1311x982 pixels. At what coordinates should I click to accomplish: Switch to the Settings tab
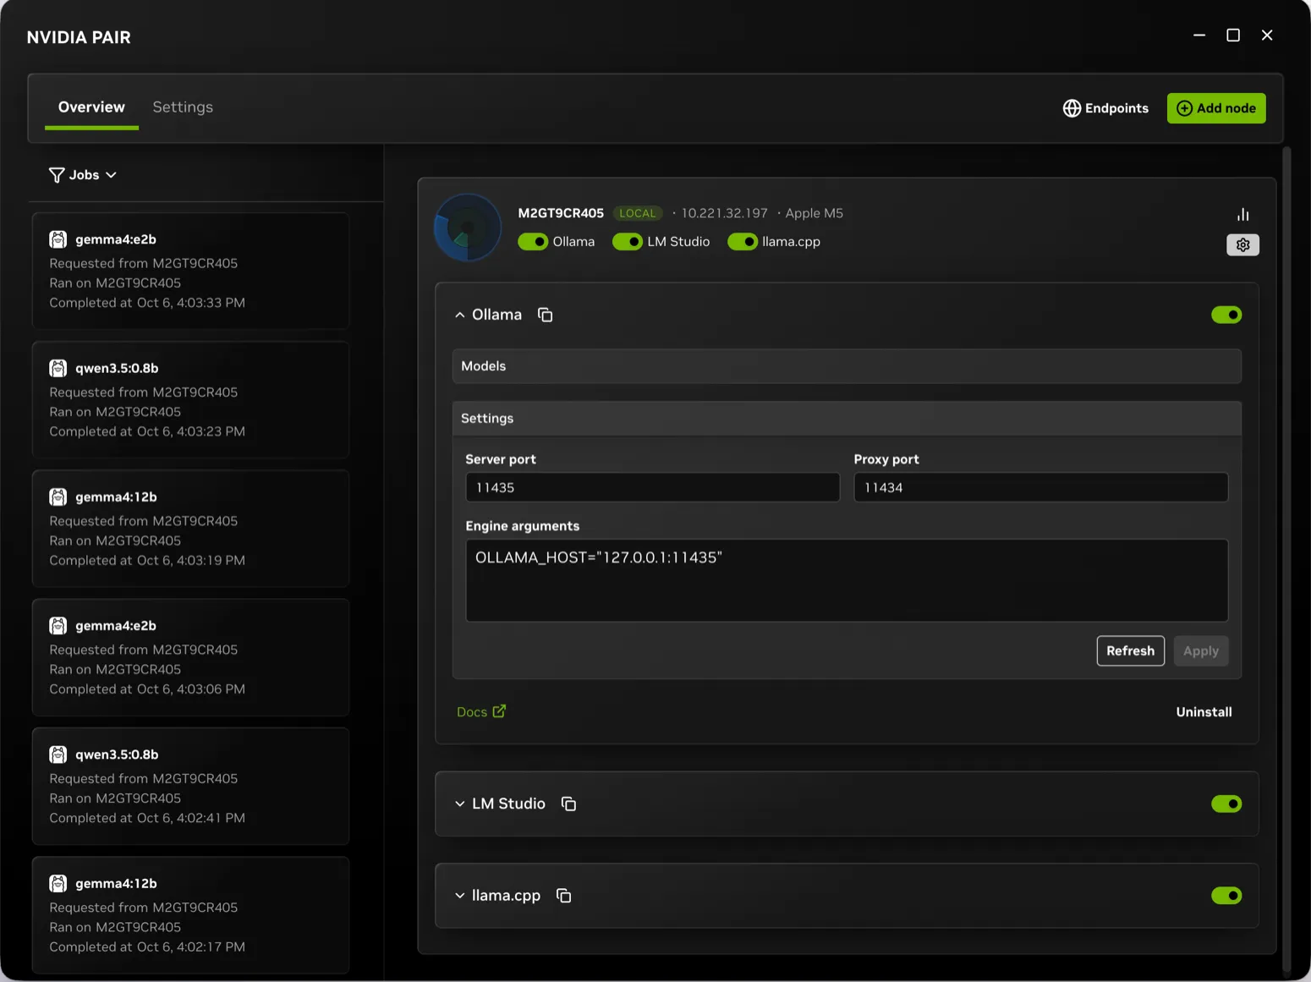click(183, 107)
